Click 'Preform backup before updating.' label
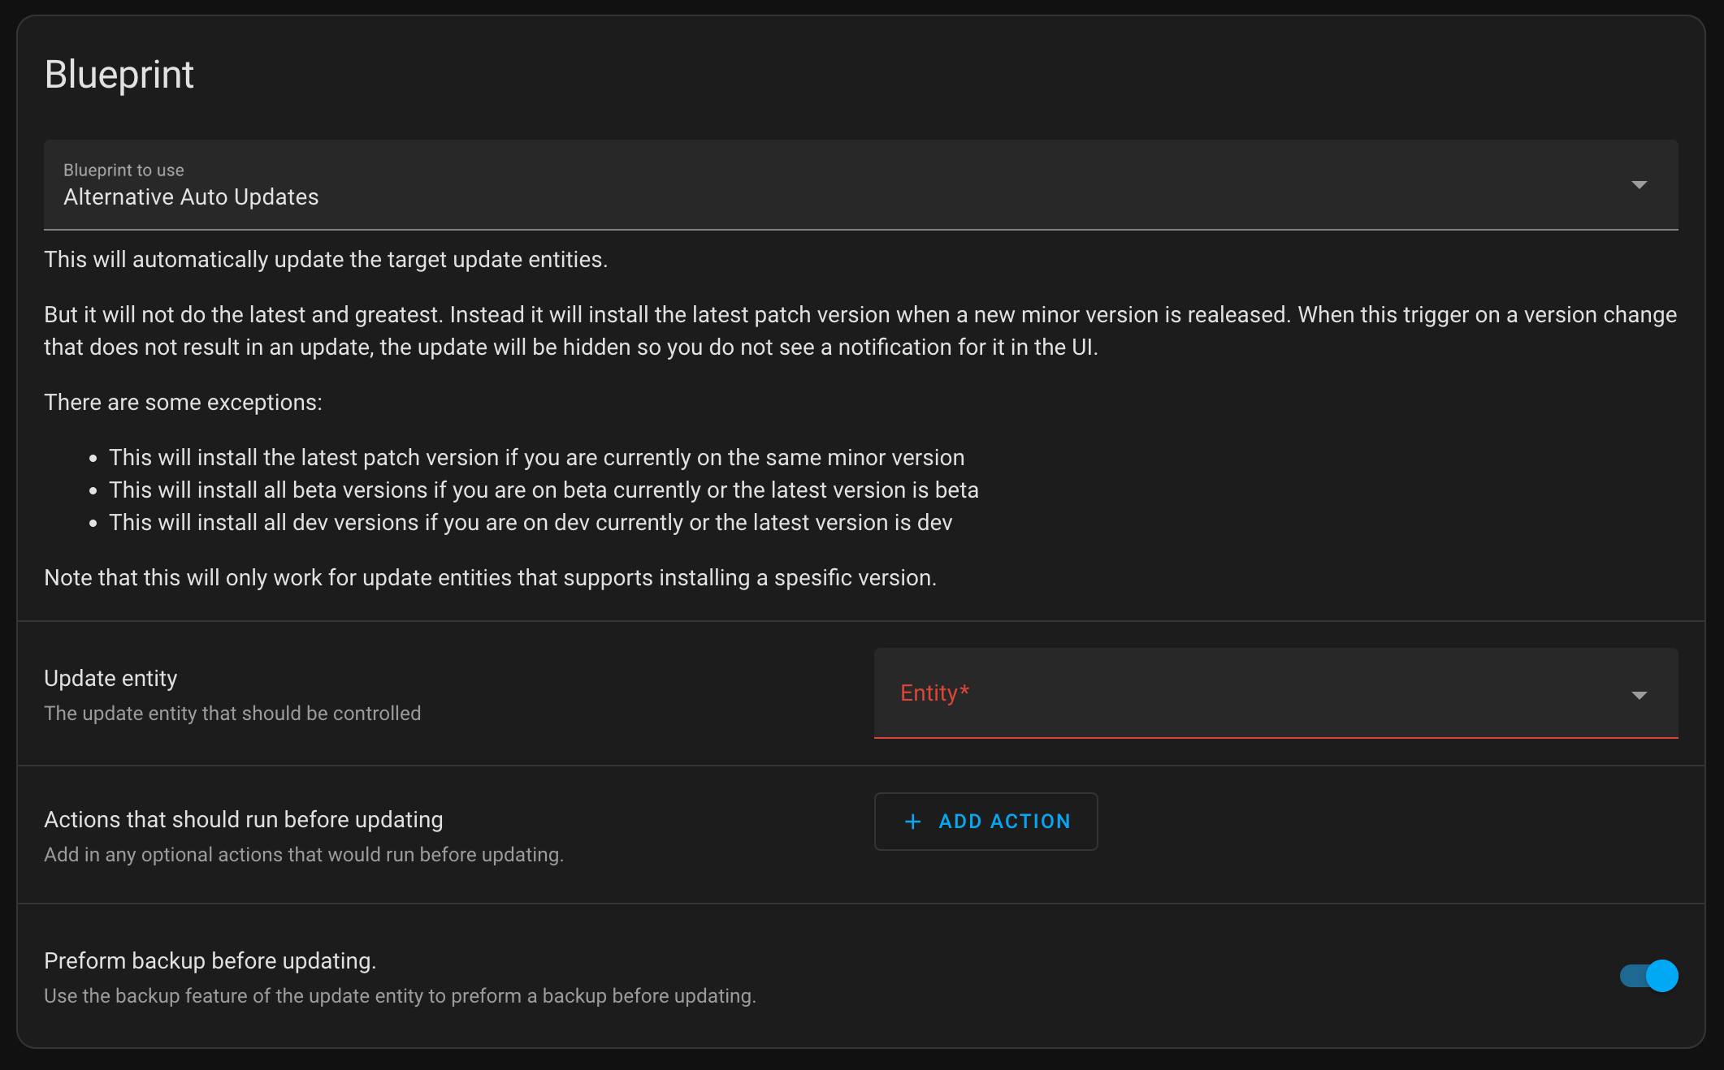1724x1070 pixels. 210,961
